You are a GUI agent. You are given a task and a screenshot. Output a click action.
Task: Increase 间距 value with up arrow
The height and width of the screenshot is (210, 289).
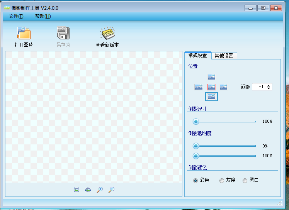(x=269, y=85)
